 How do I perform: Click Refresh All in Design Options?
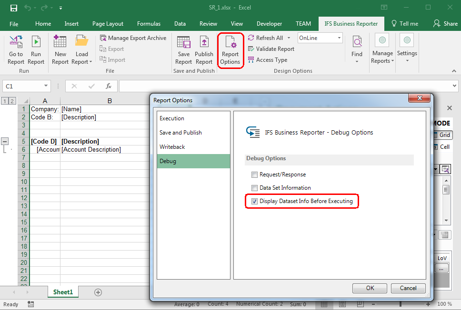(x=266, y=38)
